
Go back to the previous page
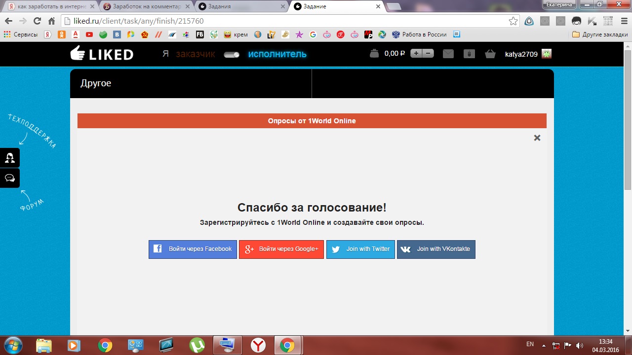coord(8,21)
